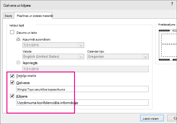The width and height of the screenshot is (177, 124).
Task: Click the help question mark icon
Action: pyautogui.click(x=172, y=4)
